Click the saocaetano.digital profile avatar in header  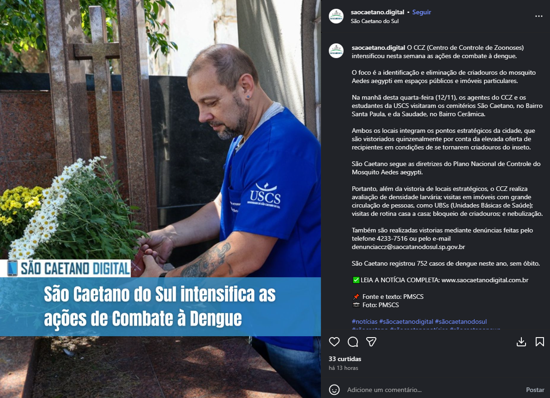point(336,16)
